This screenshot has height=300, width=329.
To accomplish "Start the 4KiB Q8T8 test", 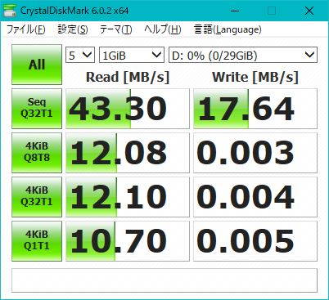I will click(x=37, y=153).
